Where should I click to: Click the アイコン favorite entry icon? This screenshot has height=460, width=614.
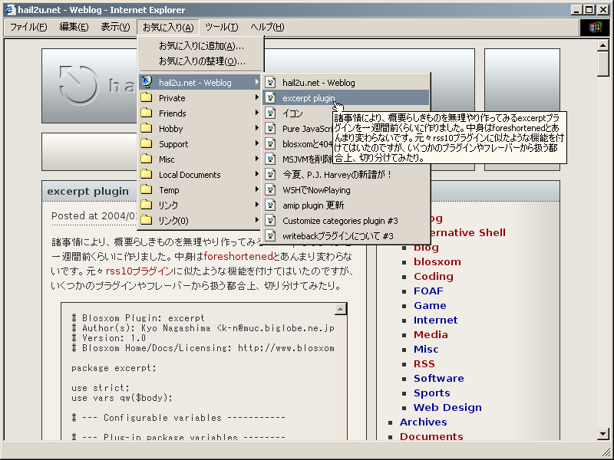tap(272, 113)
